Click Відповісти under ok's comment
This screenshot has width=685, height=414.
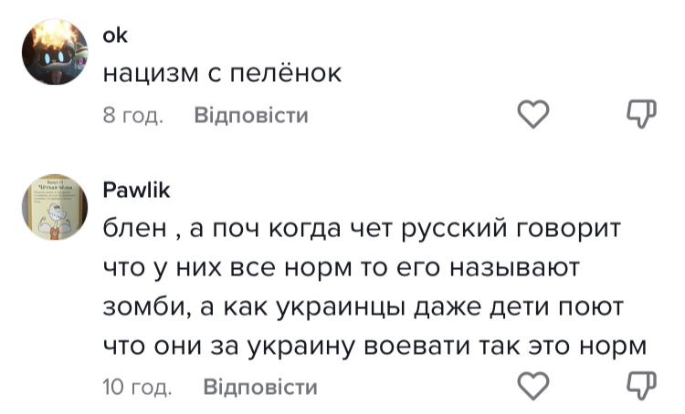pyautogui.click(x=251, y=116)
